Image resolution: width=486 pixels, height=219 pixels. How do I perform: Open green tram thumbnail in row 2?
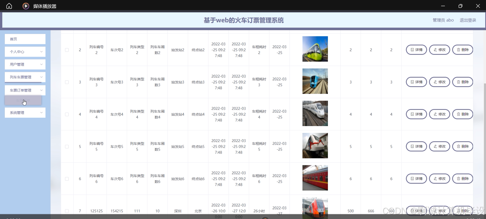(315, 49)
